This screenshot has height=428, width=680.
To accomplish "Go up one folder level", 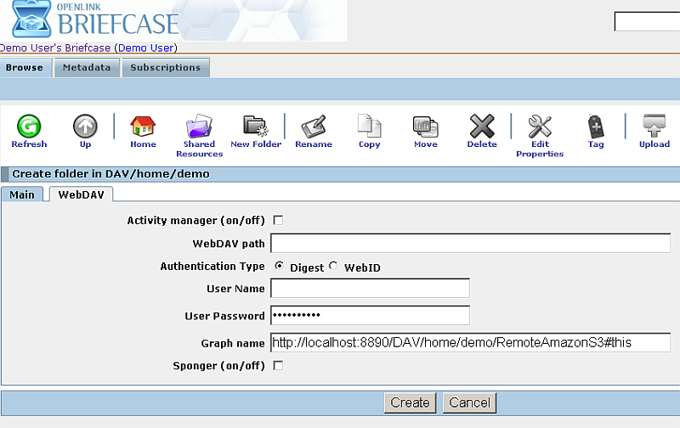I will click(85, 127).
